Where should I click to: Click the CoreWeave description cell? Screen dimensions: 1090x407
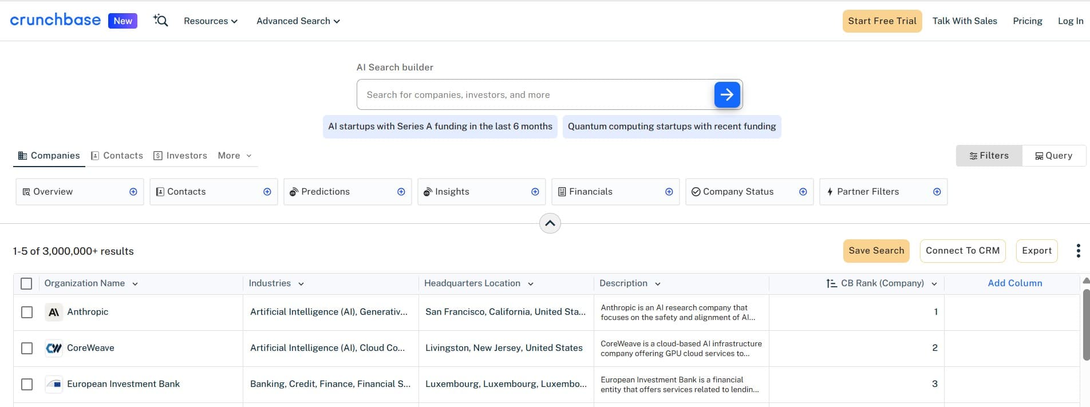(681, 348)
